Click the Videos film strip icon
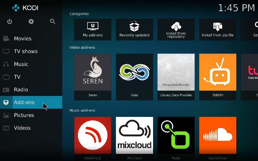The width and height of the screenshot is (258, 161). click(x=6, y=128)
